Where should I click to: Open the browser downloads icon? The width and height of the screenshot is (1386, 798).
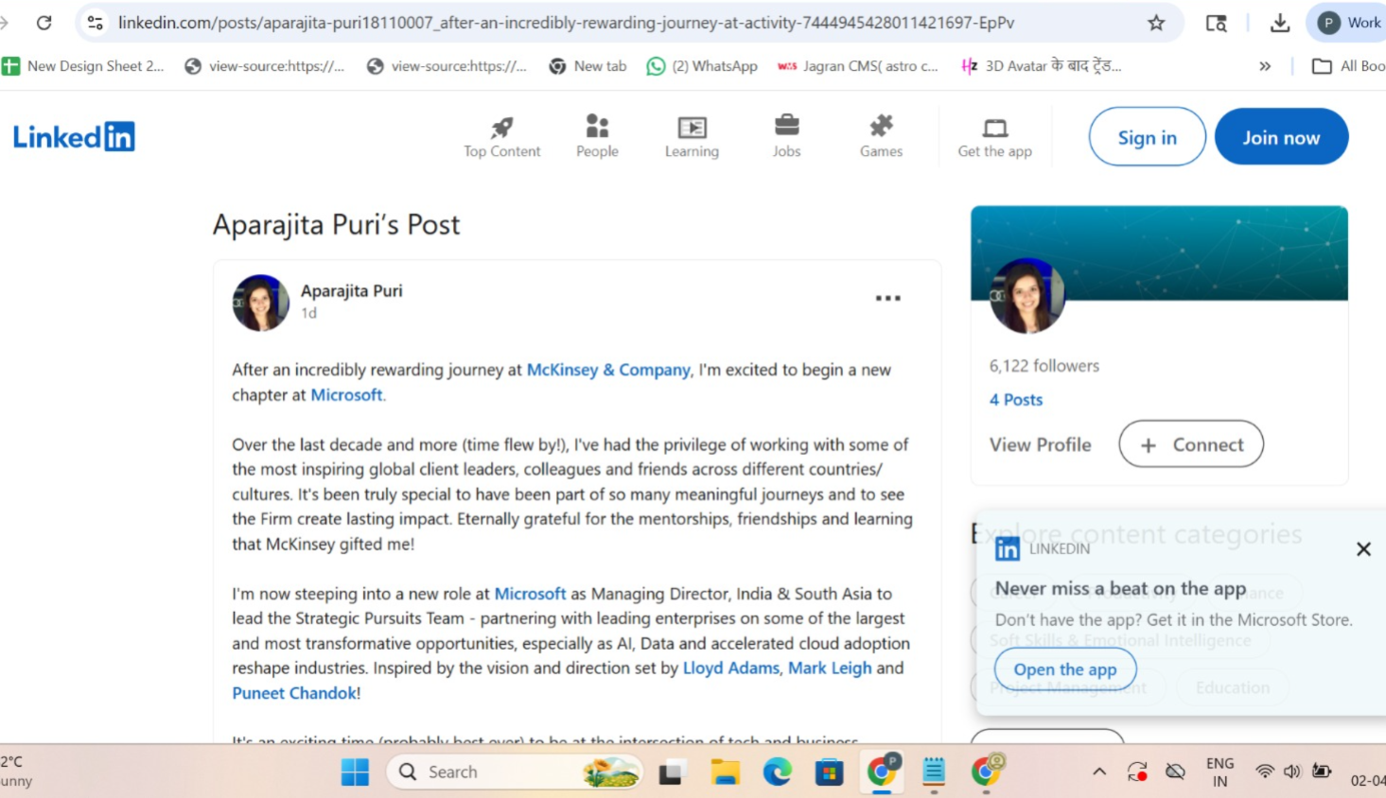pos(1279,23)
